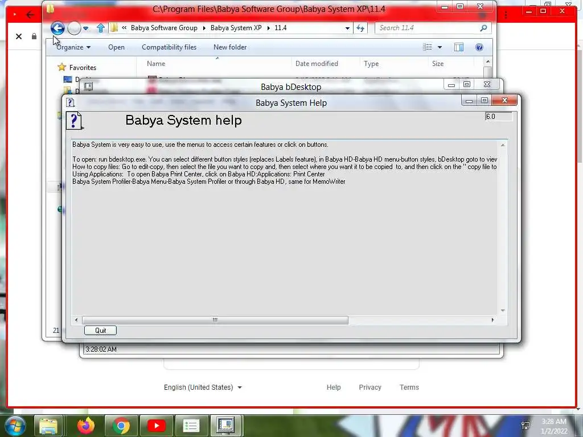
Task: Change the view using views icon
Action: pyautogui.click(x=427, y=47)
